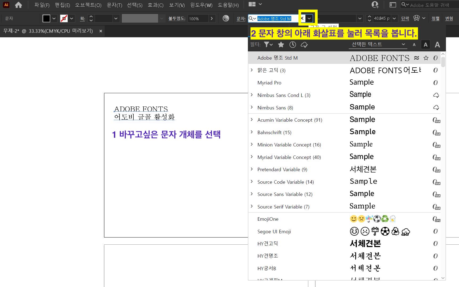Open the 효과(C) menu

pos(155,5)
